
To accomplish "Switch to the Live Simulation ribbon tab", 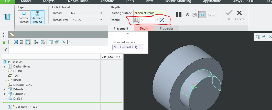I will (77, 1).
